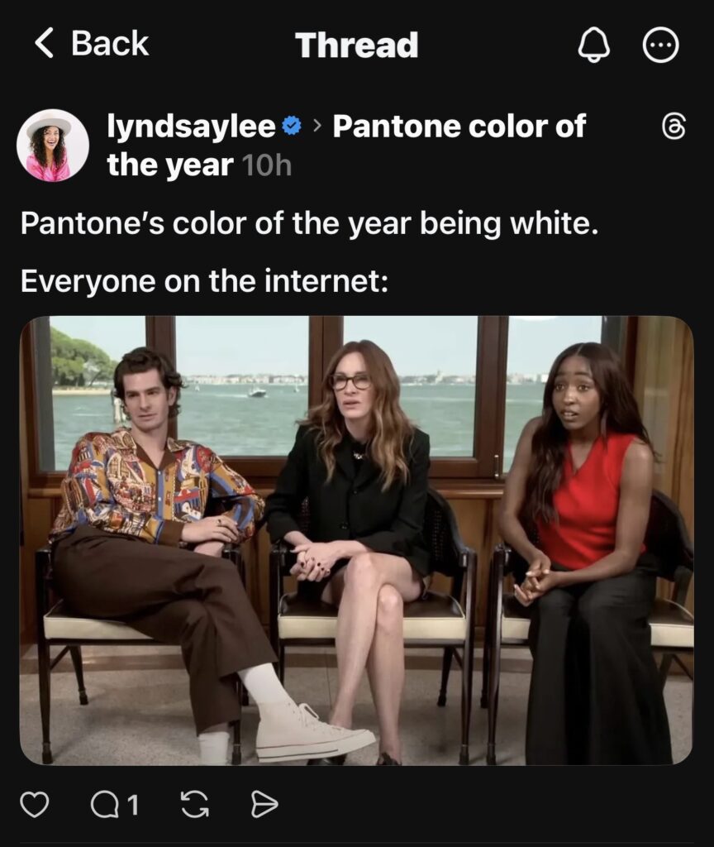714x847 pixels.
Task: Tap the blue verified badge
Action: pos(292,126)
